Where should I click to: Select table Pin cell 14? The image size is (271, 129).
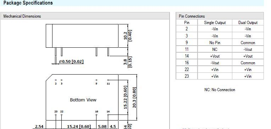click(187, 56)
